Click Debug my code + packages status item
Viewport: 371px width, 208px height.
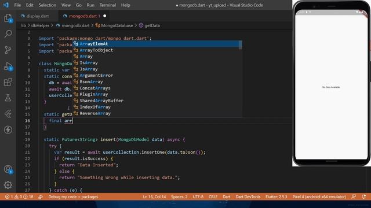tap(73, 196)
